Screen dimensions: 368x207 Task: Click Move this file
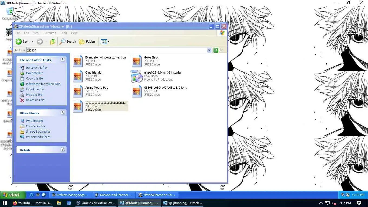35,73
